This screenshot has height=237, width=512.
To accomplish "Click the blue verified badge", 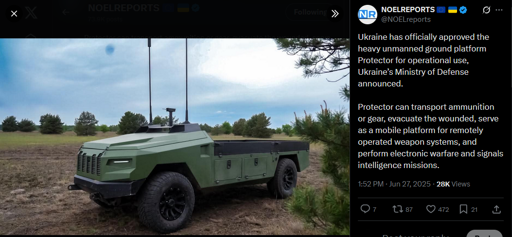I will pyautogui.click(x=463, y=10).
